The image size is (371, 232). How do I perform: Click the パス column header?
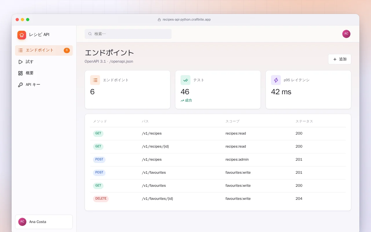(145, 122)
